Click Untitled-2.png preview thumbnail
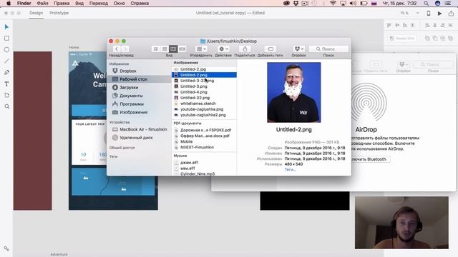 pos(294,92)
